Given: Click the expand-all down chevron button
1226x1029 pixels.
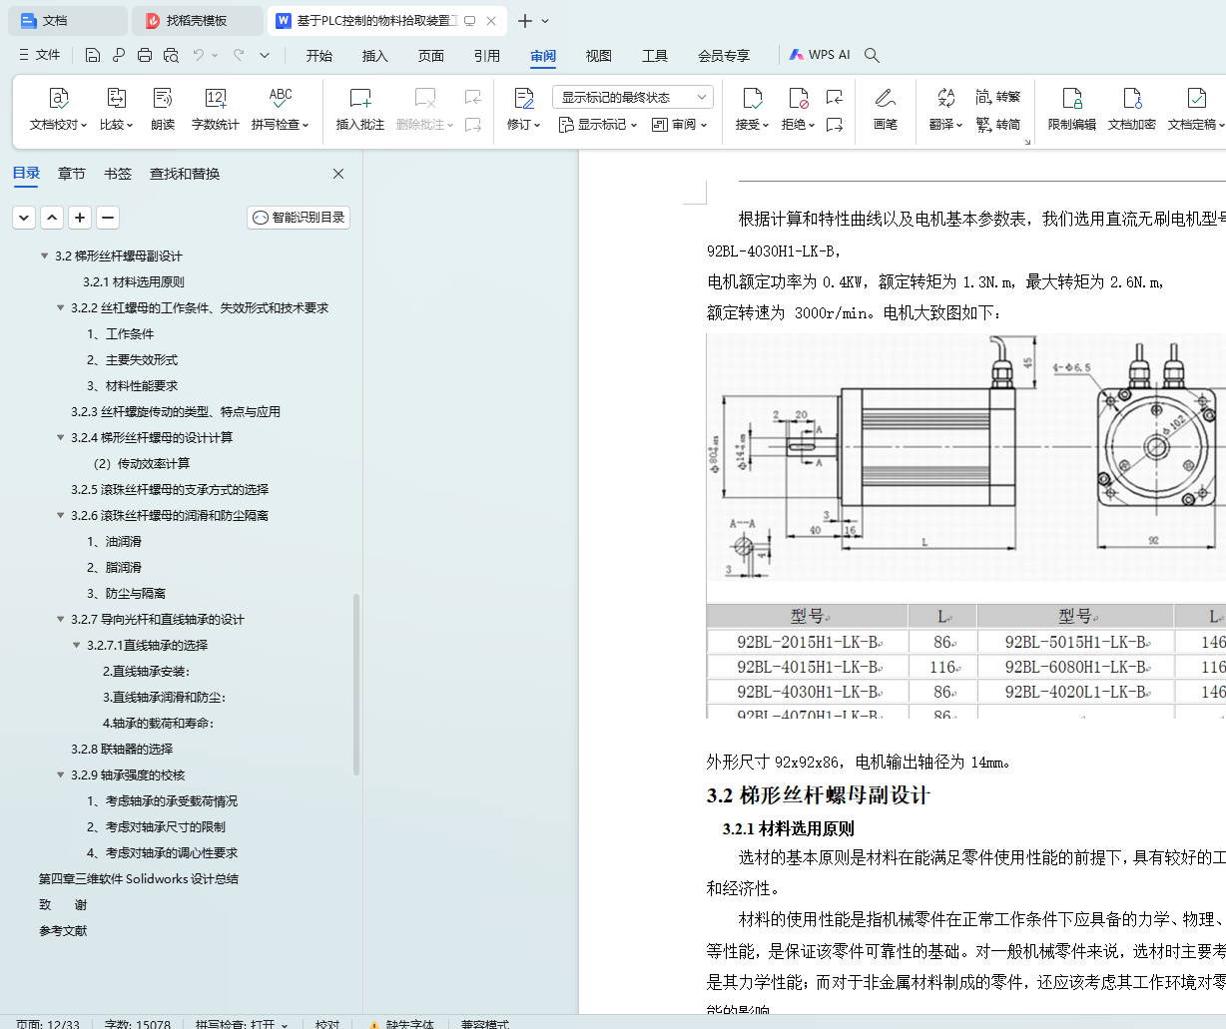Looking at the screenshot, I should [x=24, y=217].
